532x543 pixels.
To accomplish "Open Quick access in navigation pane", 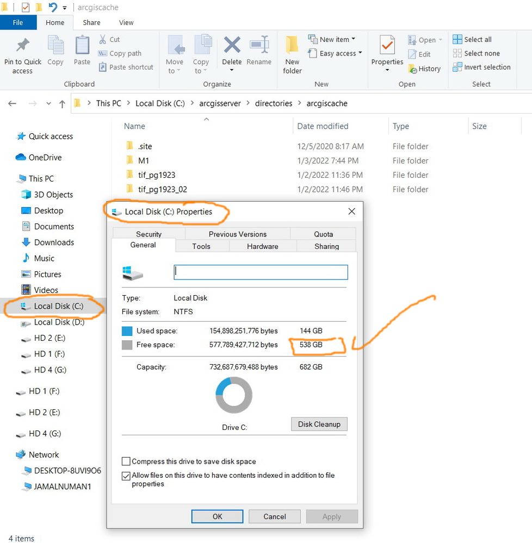I will (x=45, y=136).
